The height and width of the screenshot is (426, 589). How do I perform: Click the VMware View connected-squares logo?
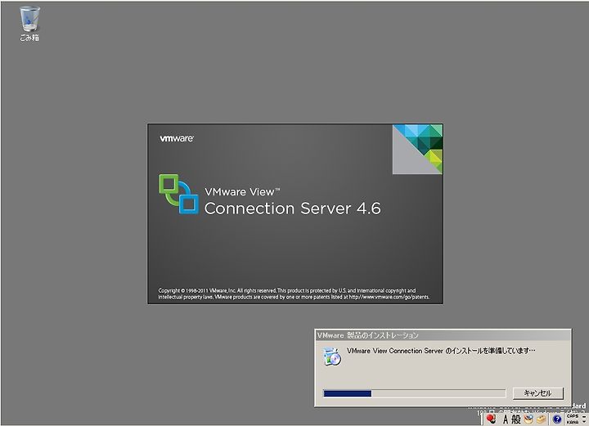point(179,194)
